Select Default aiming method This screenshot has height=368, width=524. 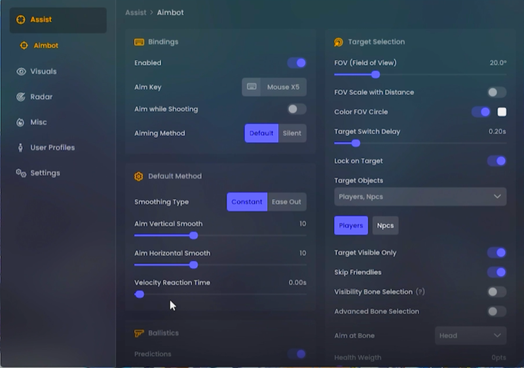click(261, 133)
